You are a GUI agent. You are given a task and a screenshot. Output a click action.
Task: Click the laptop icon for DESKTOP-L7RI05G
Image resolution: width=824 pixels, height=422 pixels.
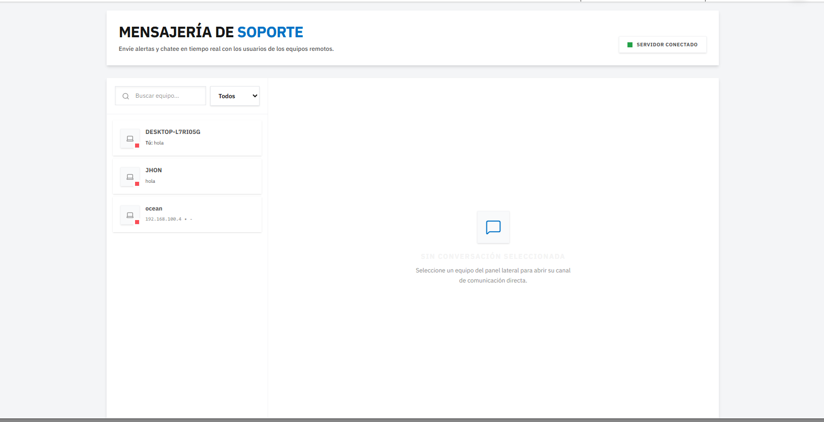[x=130, y=138]
